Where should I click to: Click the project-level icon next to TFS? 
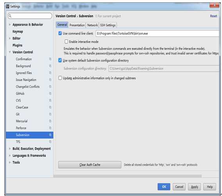pos(50,142)
